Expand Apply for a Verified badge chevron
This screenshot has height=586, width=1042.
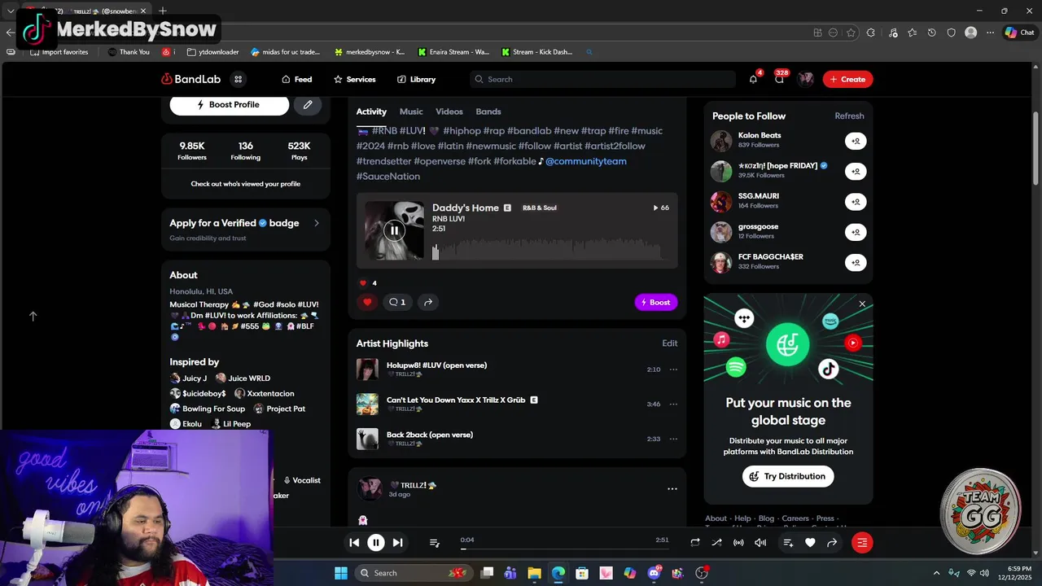pos(317,223)
